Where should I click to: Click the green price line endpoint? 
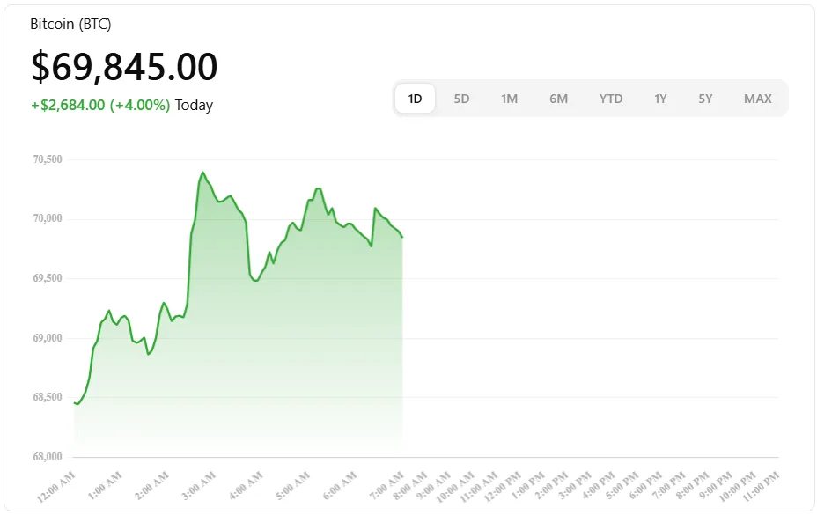[x=401, y=236]
